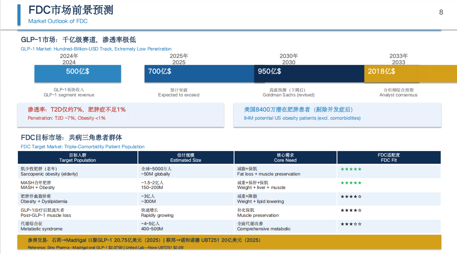Click caption 'Analyst consensus'
The image size is (457, 254).
(399, 95)
